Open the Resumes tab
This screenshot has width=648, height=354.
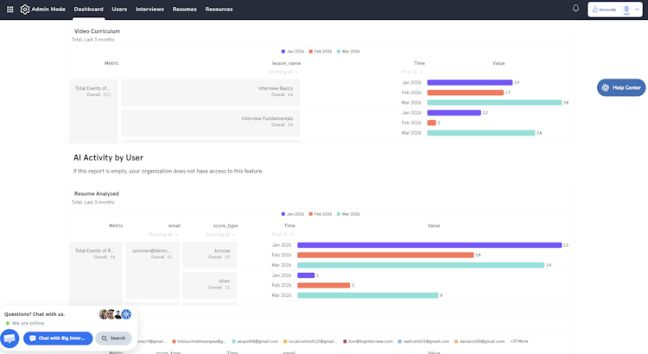pyautogui.click(x=184, y=9)
